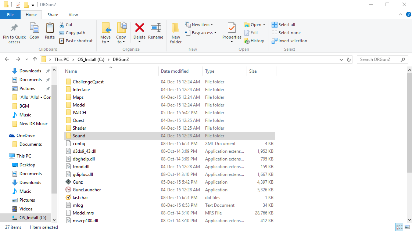The image size is (412, 231).
Task: Create a New folder
Action: point(176,33)
